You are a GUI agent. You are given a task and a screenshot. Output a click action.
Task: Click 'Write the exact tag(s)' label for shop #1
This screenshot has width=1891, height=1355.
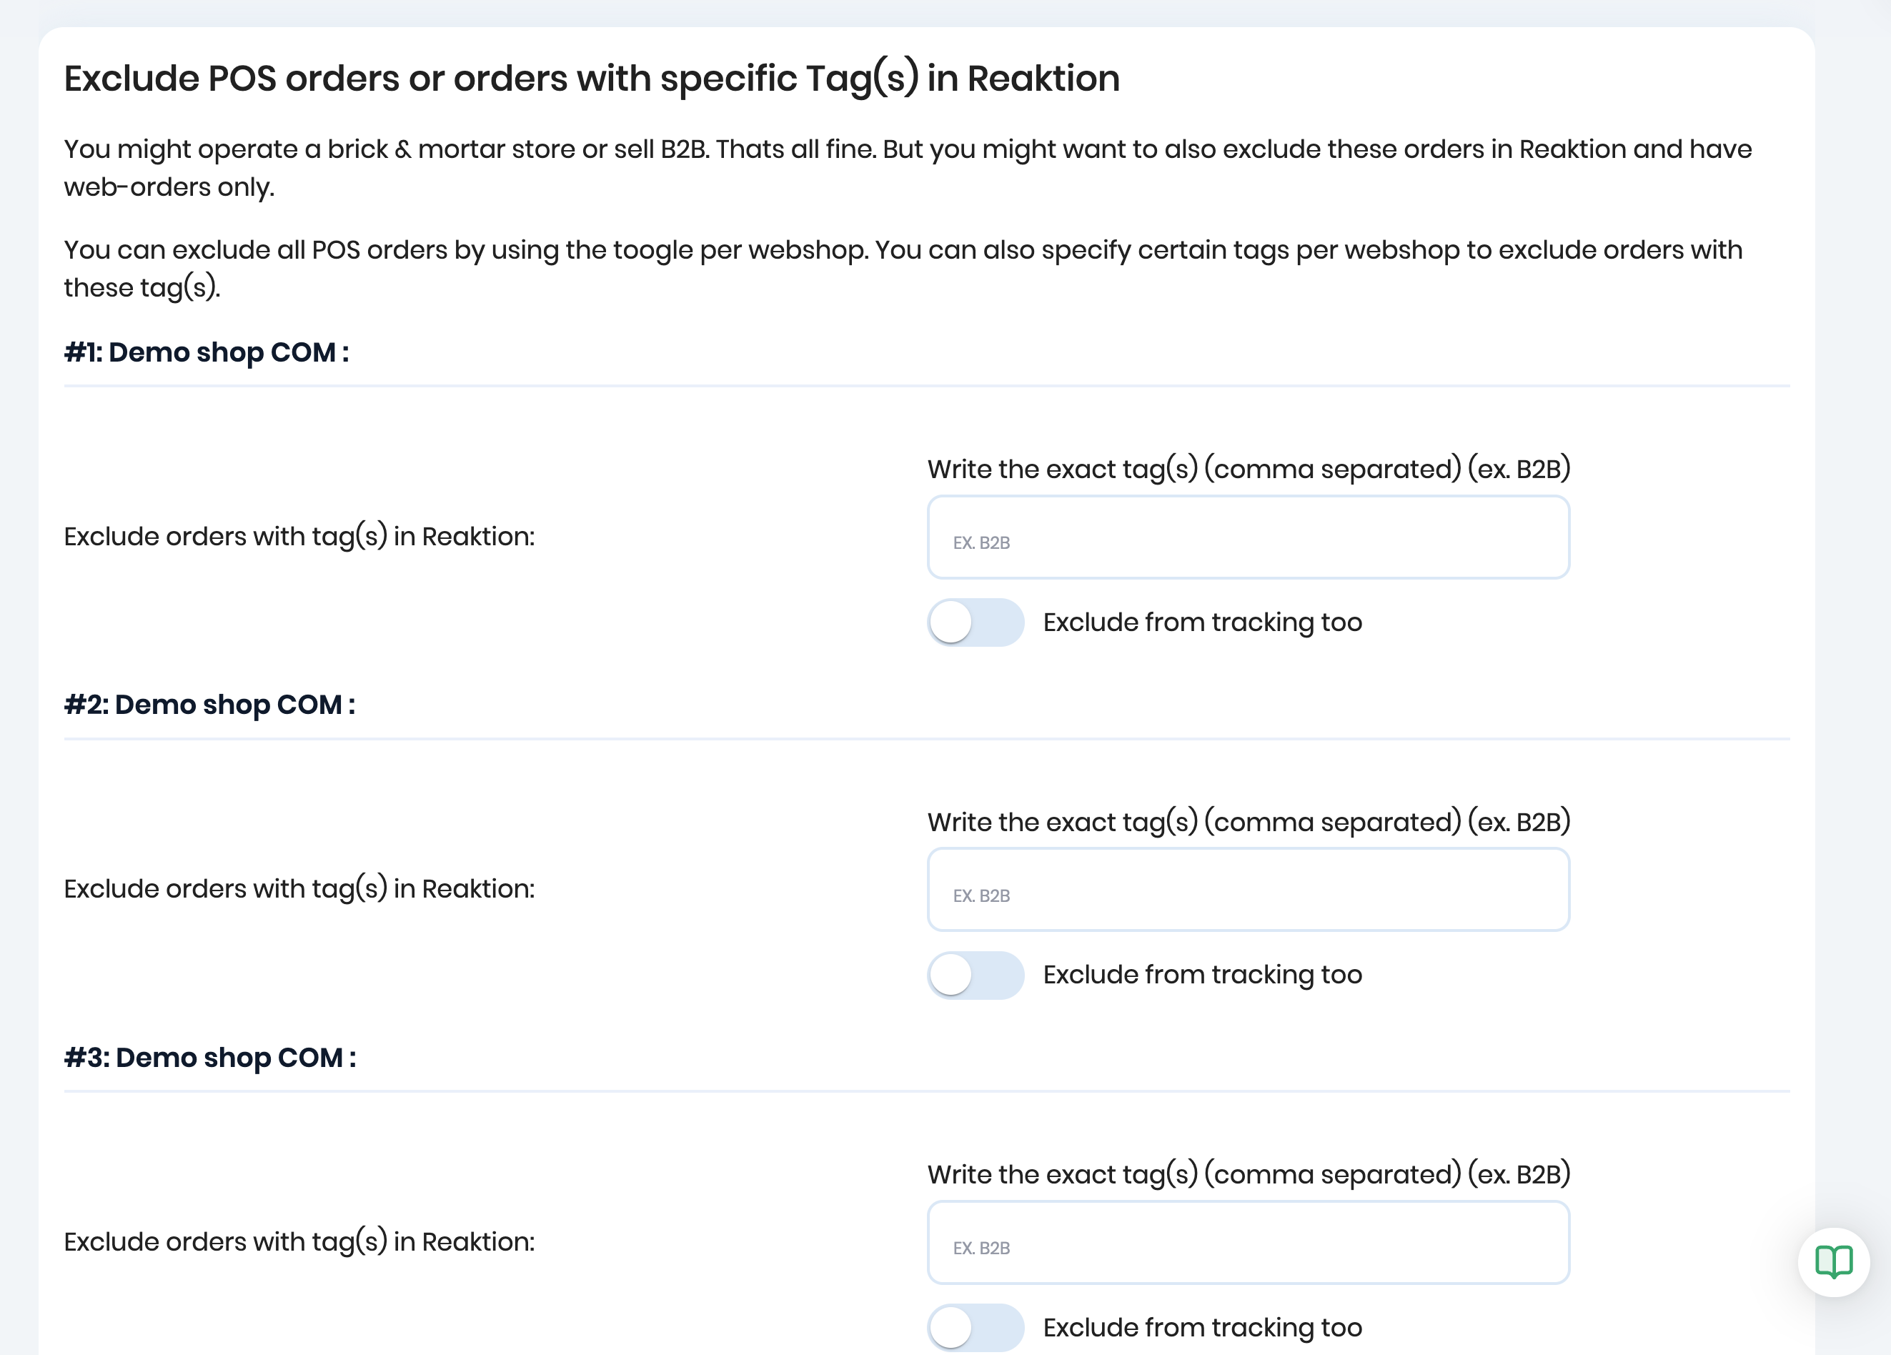click(1248, 469)
